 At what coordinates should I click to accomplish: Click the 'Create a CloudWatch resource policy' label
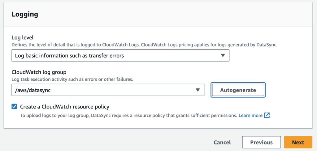65,107
